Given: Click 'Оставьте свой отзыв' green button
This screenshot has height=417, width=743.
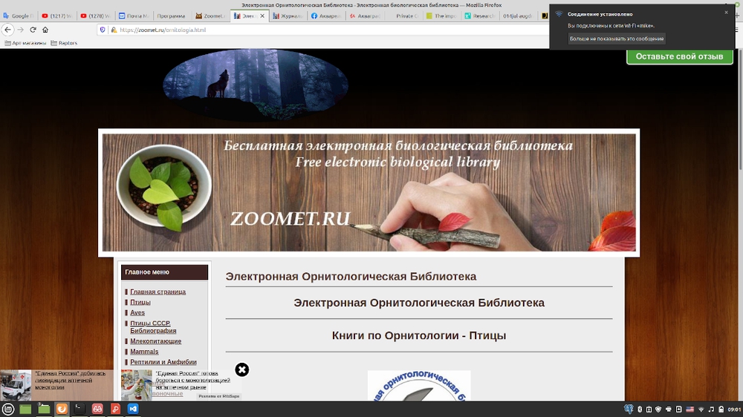Looking at the screenshot, I should (x=679, y=56).
